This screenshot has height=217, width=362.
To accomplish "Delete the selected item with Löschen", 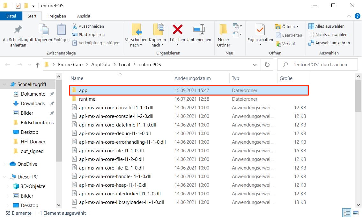I will coord(177,35).
